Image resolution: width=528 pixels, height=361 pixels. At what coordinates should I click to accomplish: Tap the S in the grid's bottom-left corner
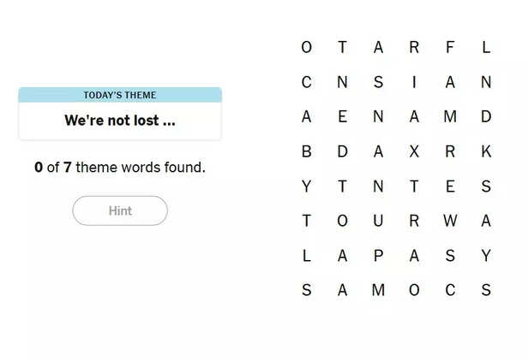click(x=306, y=291)
